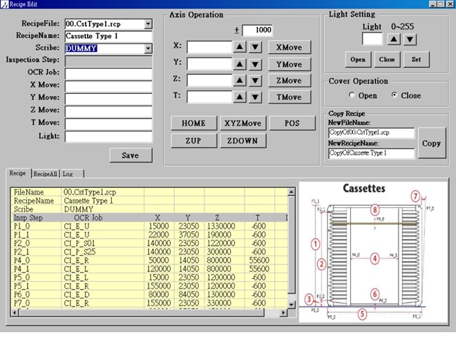Expand the RecipeFile dropdown
This screenshot has height=337, width=456.
(x=148, y=24)
